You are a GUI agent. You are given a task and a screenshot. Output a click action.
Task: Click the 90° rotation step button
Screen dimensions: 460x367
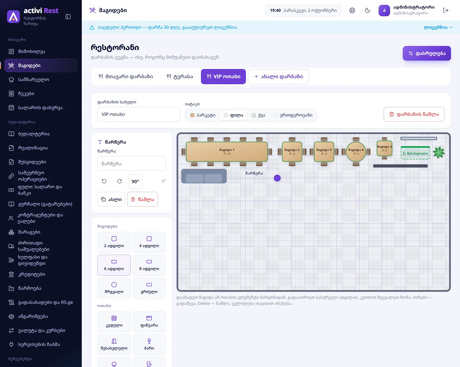tap(135, 181)
